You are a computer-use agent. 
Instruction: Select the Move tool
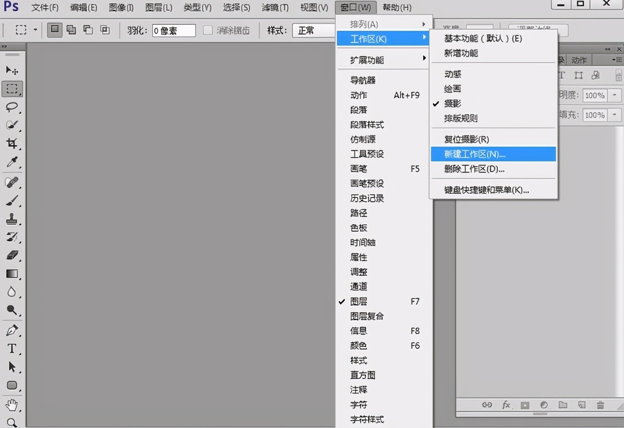pyautogui.click(x=13, y=70)
